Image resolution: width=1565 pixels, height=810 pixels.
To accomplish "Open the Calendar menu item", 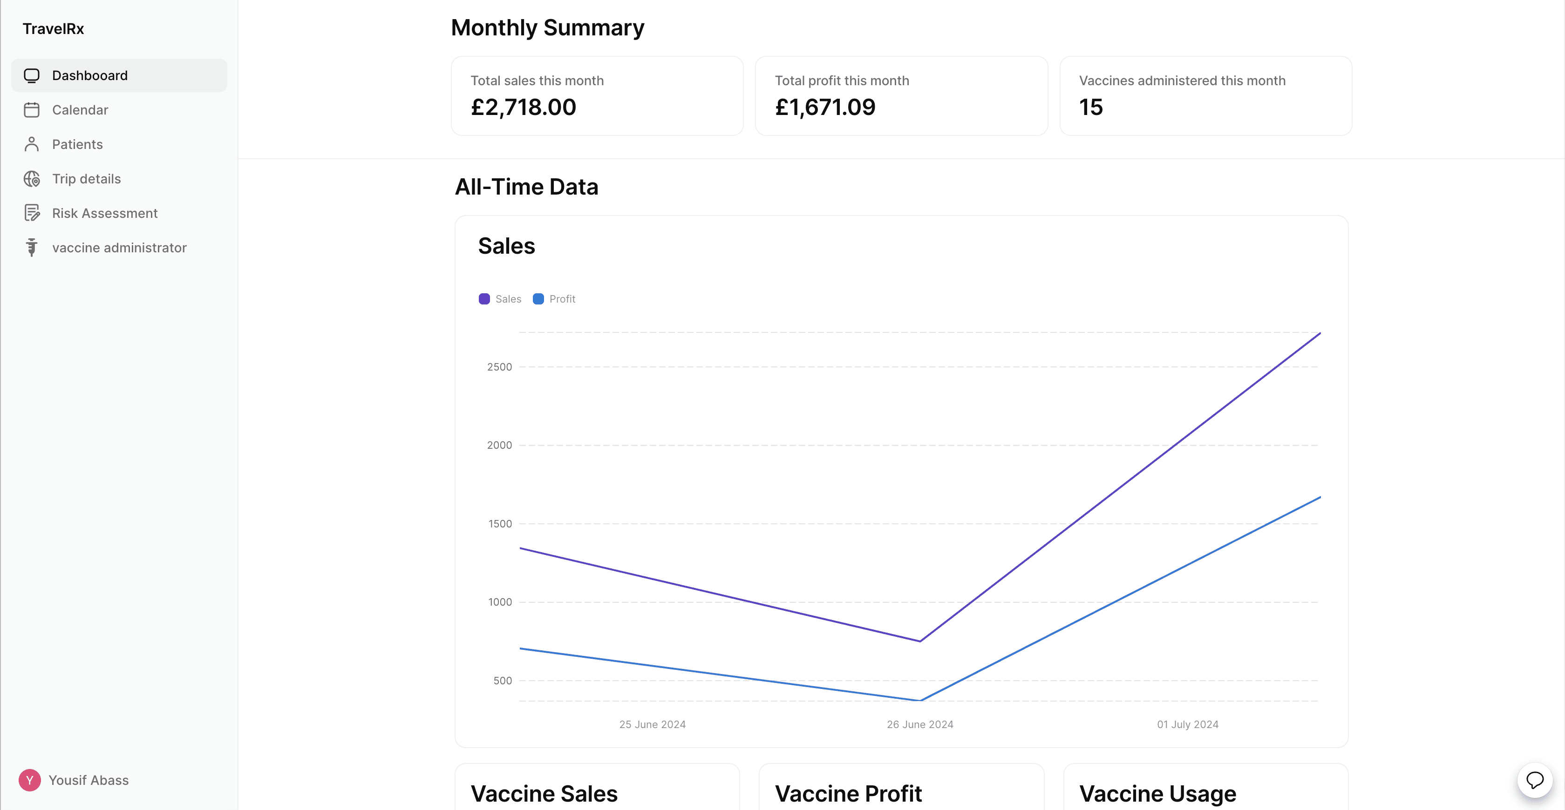I will [80, 110].
